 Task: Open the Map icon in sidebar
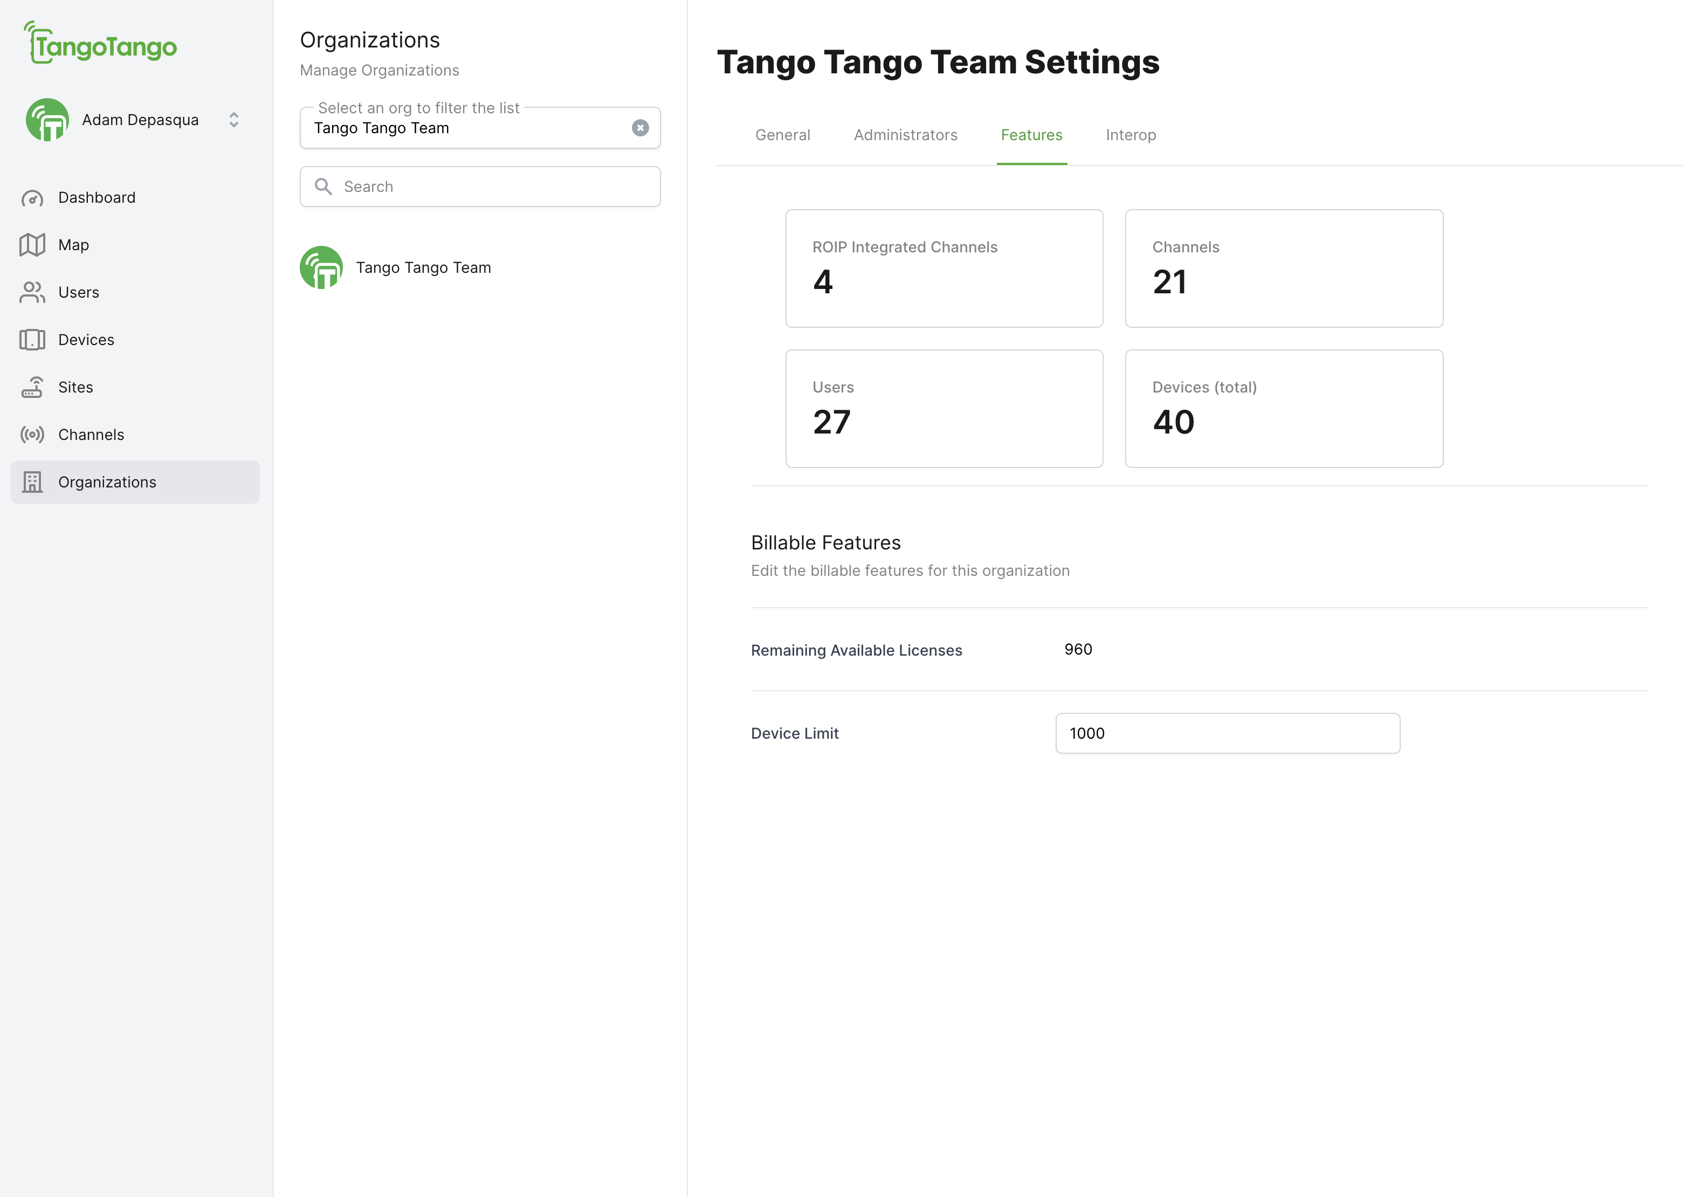32,245
